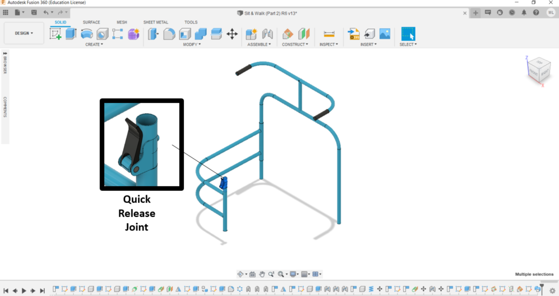Open the DESIGN workspace dropdown
Screen dimensions: 559x296
[x=24, y=33]
